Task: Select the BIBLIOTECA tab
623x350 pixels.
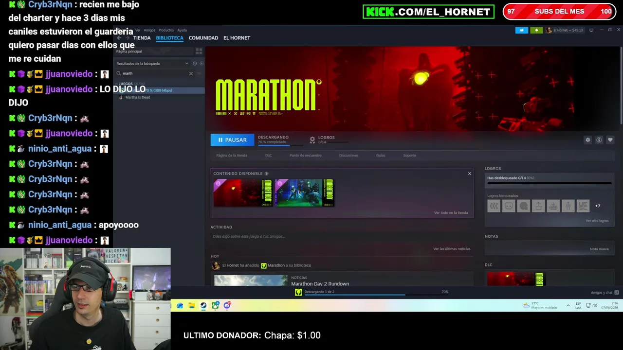Action: point(169,38)
